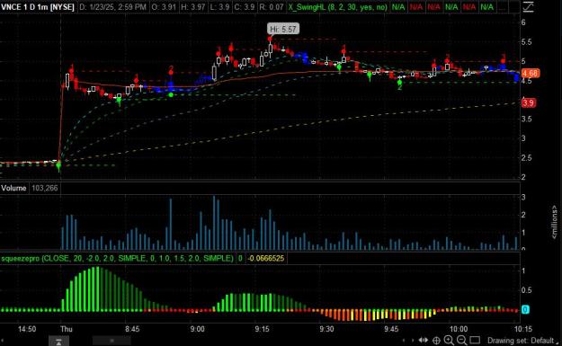This screenshot has width=562, height=346.
Task: Click the 9:30 time axis label
Action: [x=326, y=329]
